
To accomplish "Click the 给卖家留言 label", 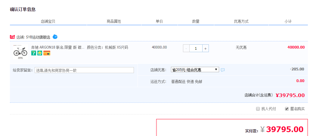I will point(23,70).
